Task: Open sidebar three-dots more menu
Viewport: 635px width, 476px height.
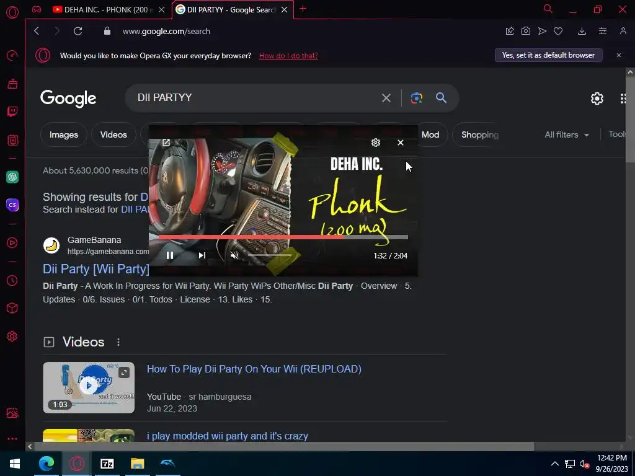Action: click(x=12, y=439)
